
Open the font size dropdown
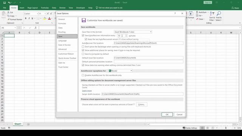pyautogui.click(x=45, y=14)
